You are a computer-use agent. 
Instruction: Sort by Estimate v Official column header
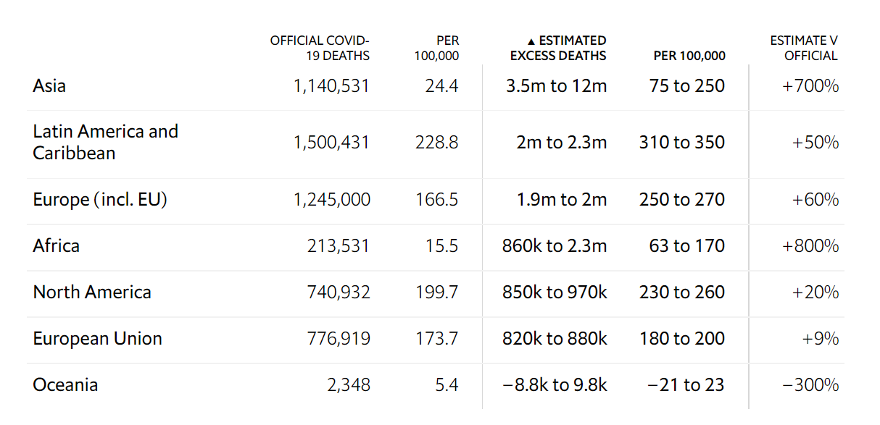click(x=804, y=49)
